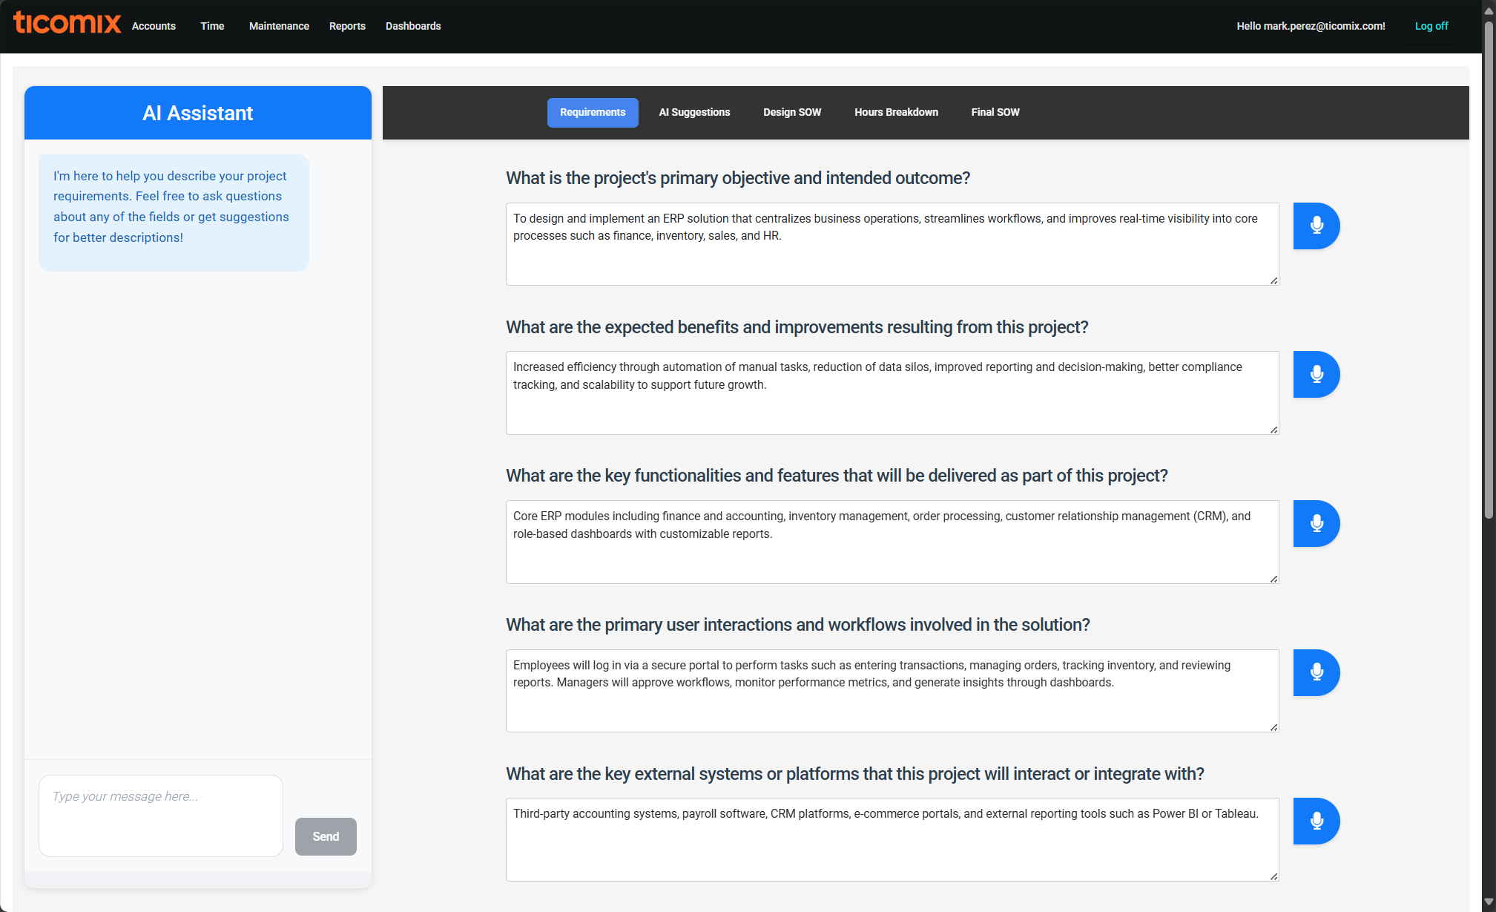Click the Log off link
1496x912 pixels.
point(1431,26)
